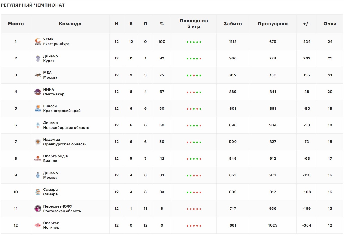Click УГМК's last five games indicator
The image size is (344, 235).
click(x=194, y=42)
